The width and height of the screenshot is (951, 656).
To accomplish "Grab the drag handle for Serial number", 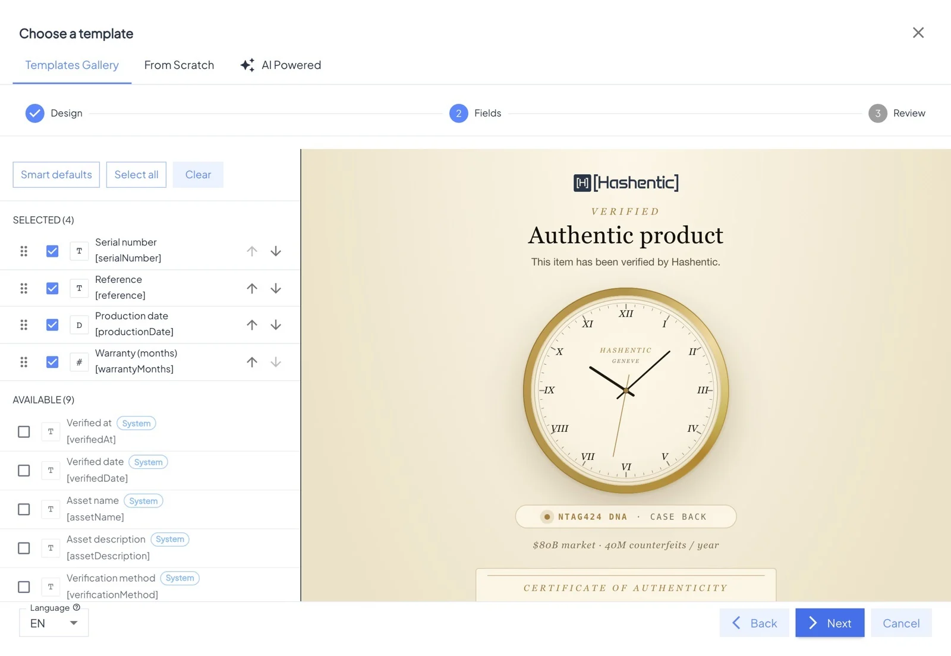I will point(24,251).
